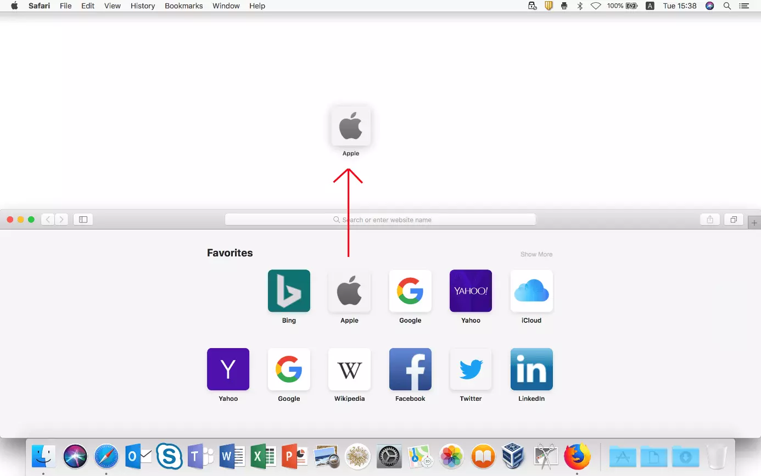Click the yellow shield icon in menu bar
The width and height of the screenshot is (761, 476).
click(548, 6)
